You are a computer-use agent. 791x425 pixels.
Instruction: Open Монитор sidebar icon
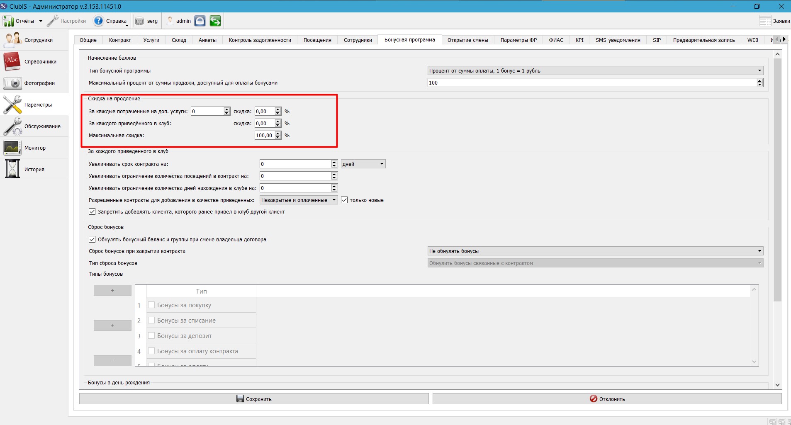click(12, 148)
